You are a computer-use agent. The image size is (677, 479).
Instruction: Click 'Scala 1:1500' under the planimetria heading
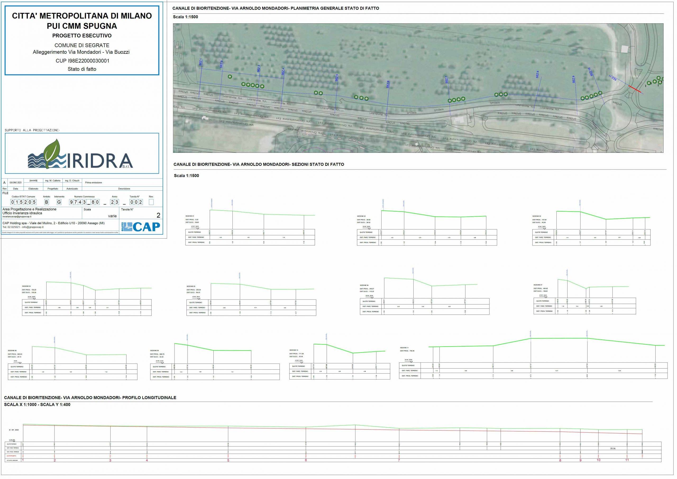185,17
